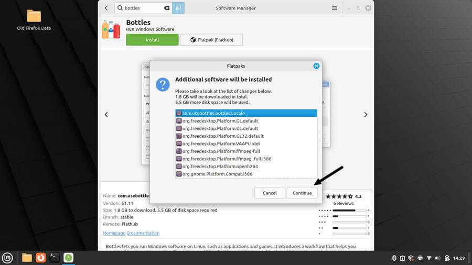The width and height of the screenshot is (472, 265).
Task: Open the Homepage link
Action: 114,233
